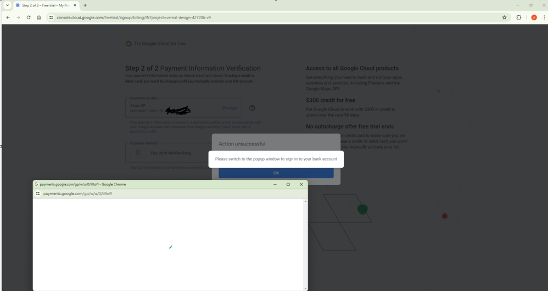Click the browser forward arrow
The image size is (548, 291).
point(18,18)
